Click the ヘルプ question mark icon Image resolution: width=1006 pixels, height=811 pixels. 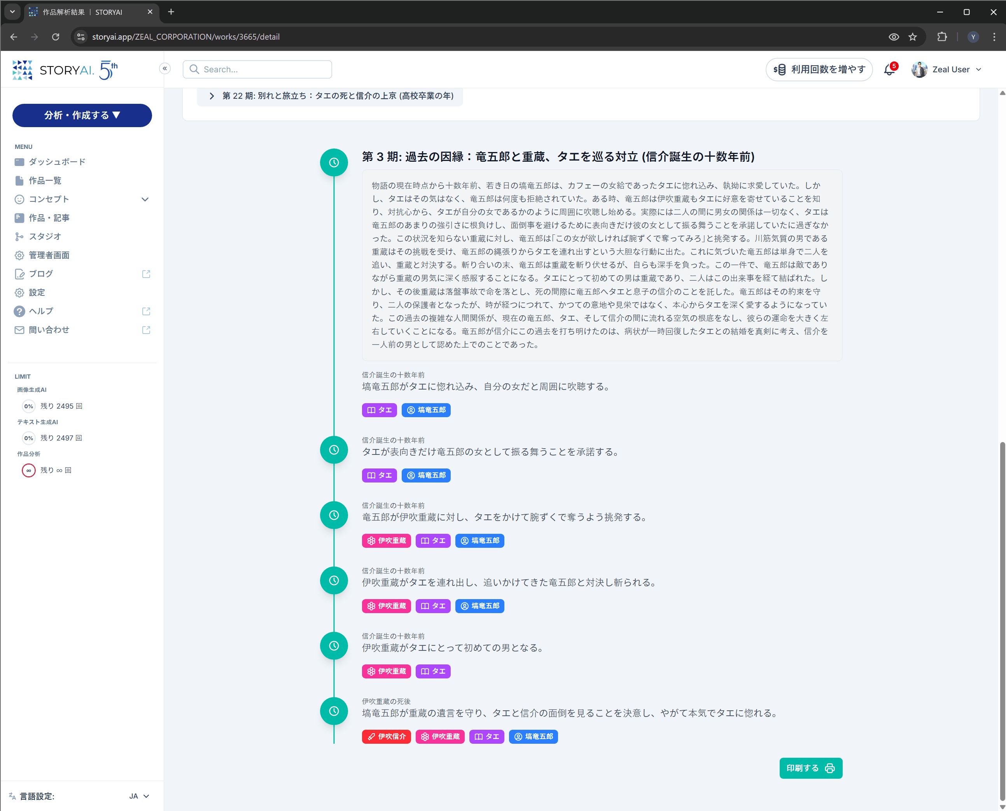pyautogui.click(x=19, y=311)
